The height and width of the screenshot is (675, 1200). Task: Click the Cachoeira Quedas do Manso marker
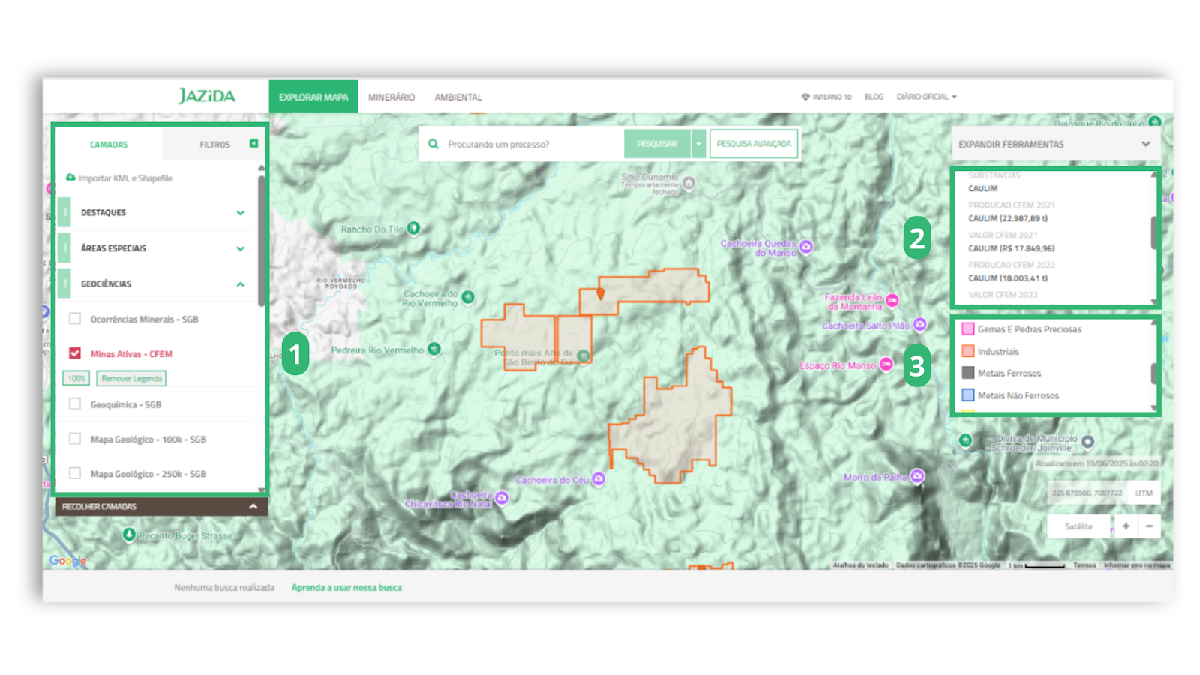(x=806, y=246)
